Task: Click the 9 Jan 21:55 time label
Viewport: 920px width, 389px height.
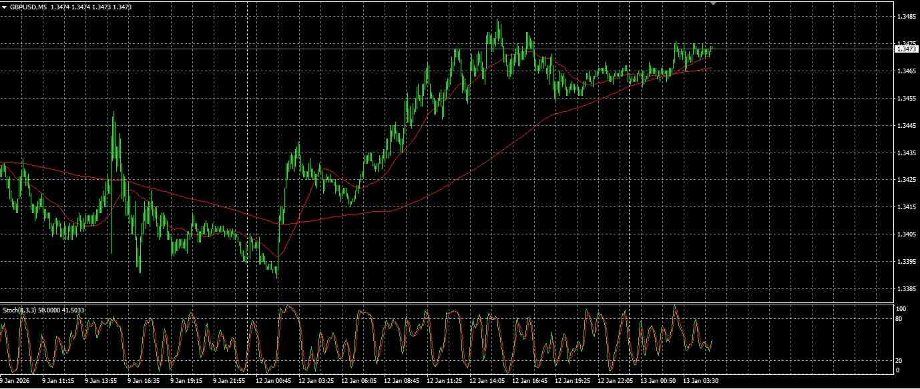Action: pos(228,381)
